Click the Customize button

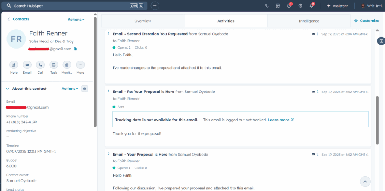(x=367, y=21)
